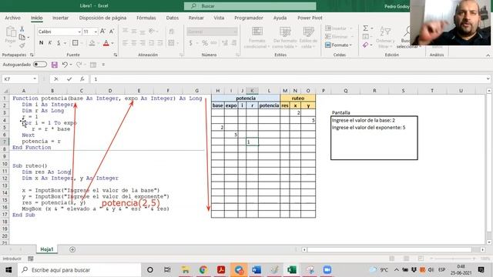Select the Hoja1 sheet tab
493x277 pixels.
pyautogui.click(x=47, y=249)
